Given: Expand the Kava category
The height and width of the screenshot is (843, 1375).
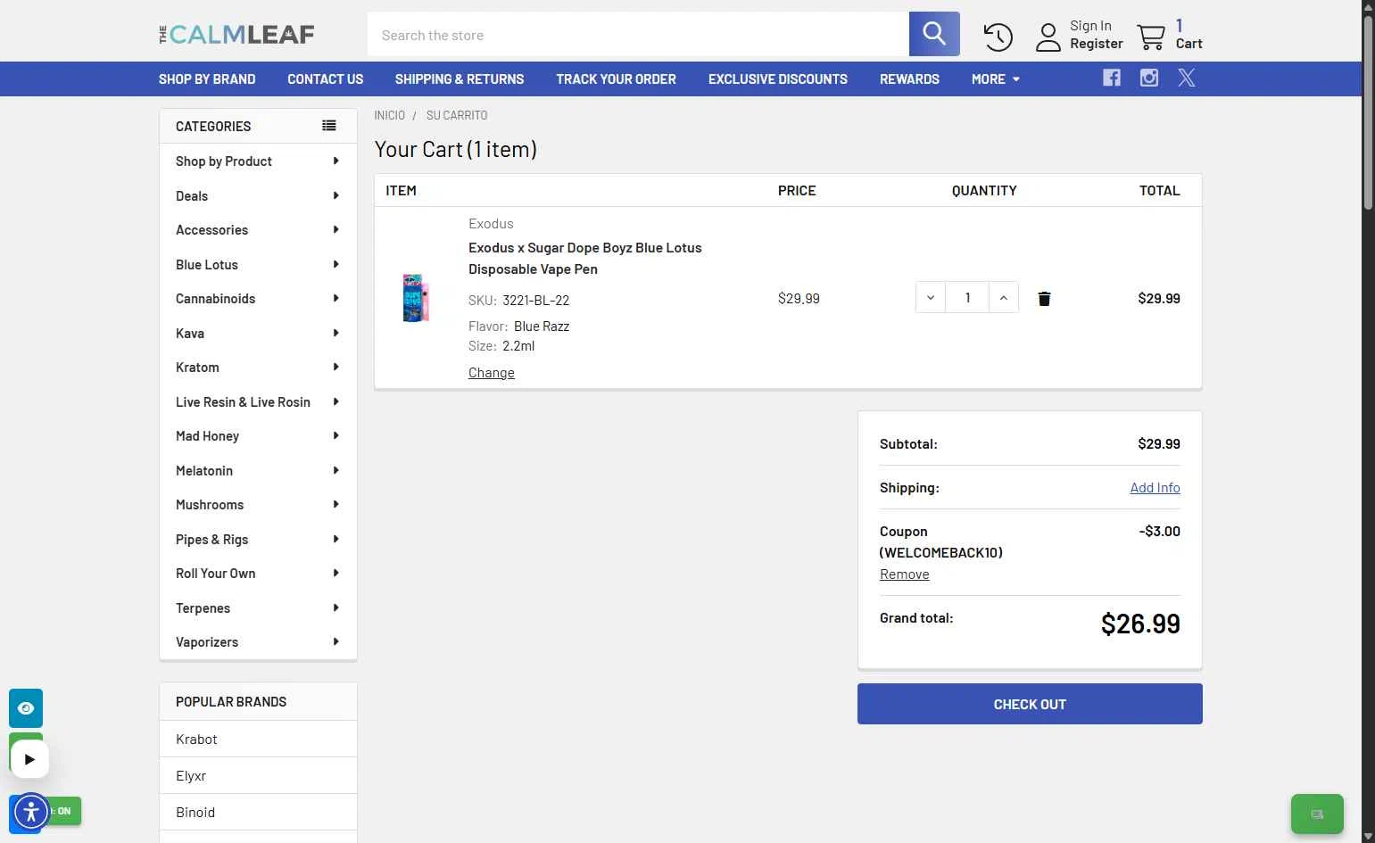Looking at the screenshot, I should click(x=258, y=334).
